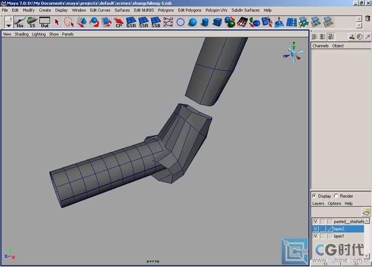Open the Subdiv Surfaces menu
The width and height of the screenshot is (372, 267).
(245, 10)
